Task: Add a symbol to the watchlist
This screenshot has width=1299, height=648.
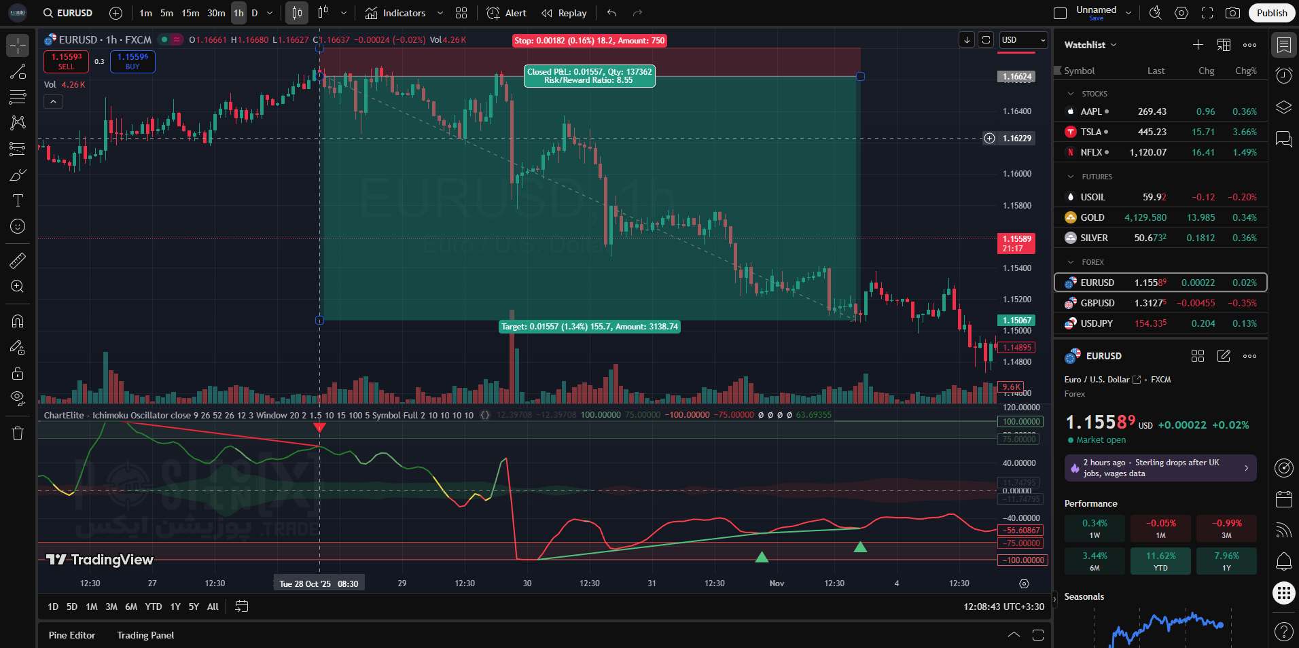Action: (1198, 45)
